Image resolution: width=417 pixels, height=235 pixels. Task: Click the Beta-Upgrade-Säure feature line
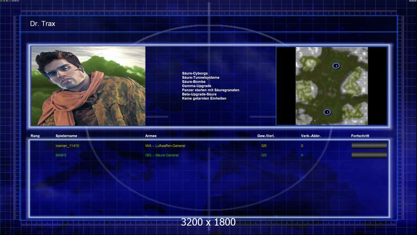(x=199, y=94)
